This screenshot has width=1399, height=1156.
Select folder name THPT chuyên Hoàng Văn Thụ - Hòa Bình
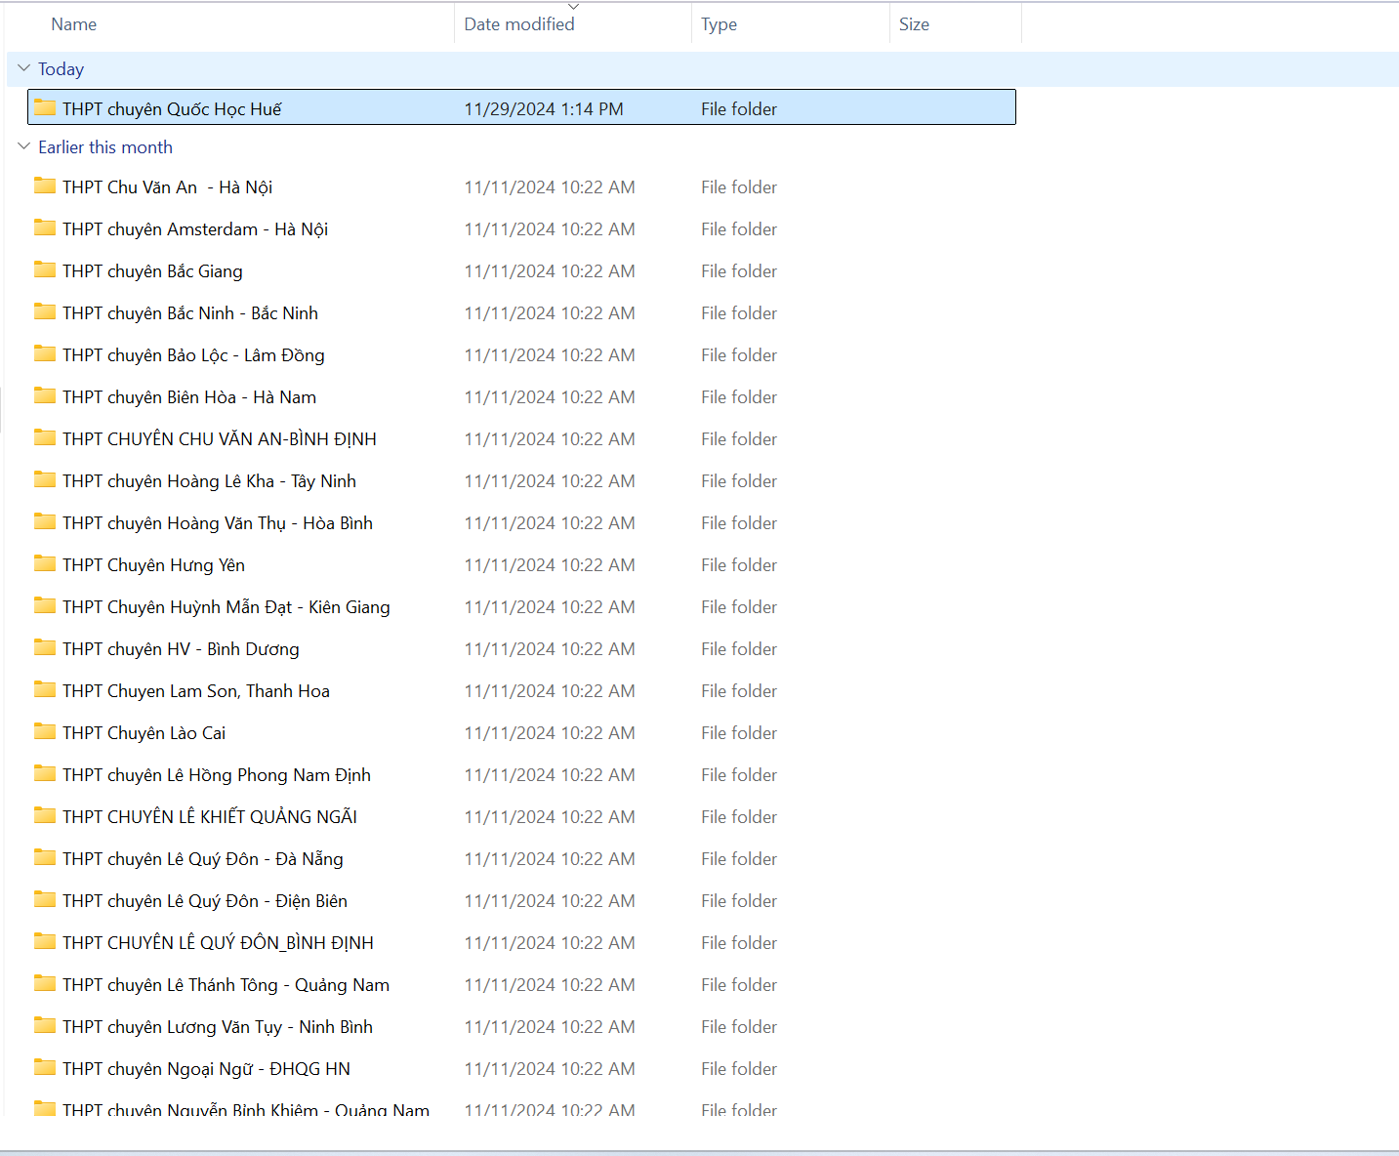(x=218, y=523)
